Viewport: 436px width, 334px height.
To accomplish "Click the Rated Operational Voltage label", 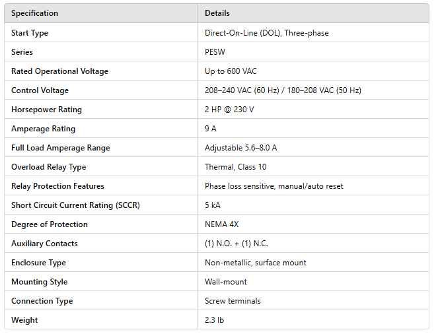I will (x=59, y=71).
